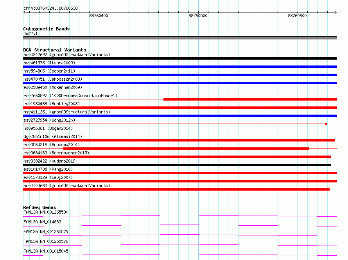Click the red esv1010735 variant bar
This screenshot has height=260, width=348.
(x=180, y=173)
